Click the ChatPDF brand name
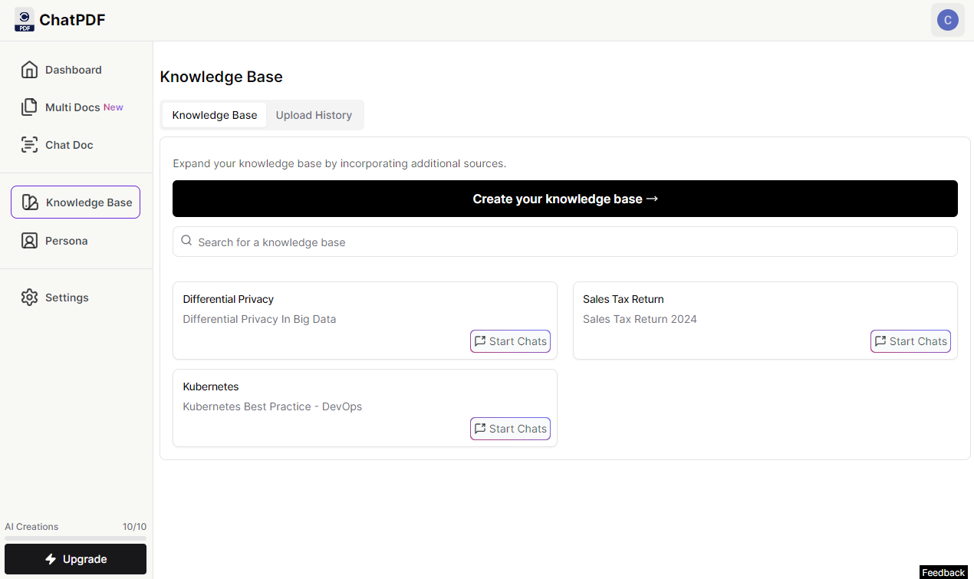Image resolution: width=974 pixels, height=579 pixels. point(72,20)
